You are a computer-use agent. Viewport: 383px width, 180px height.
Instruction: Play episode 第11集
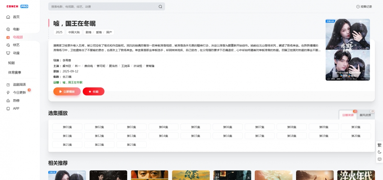67,136
